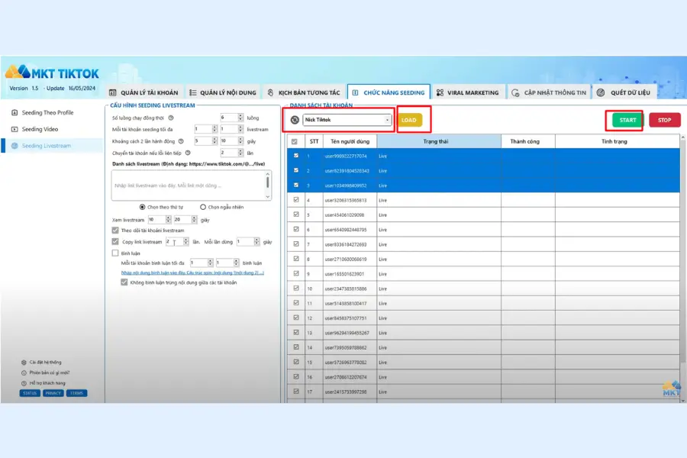Viewport: 687px width, 458px height.
Task: Click help icon beside Khoảng cách 2 lần hành động
Action: tap(181, 141)
